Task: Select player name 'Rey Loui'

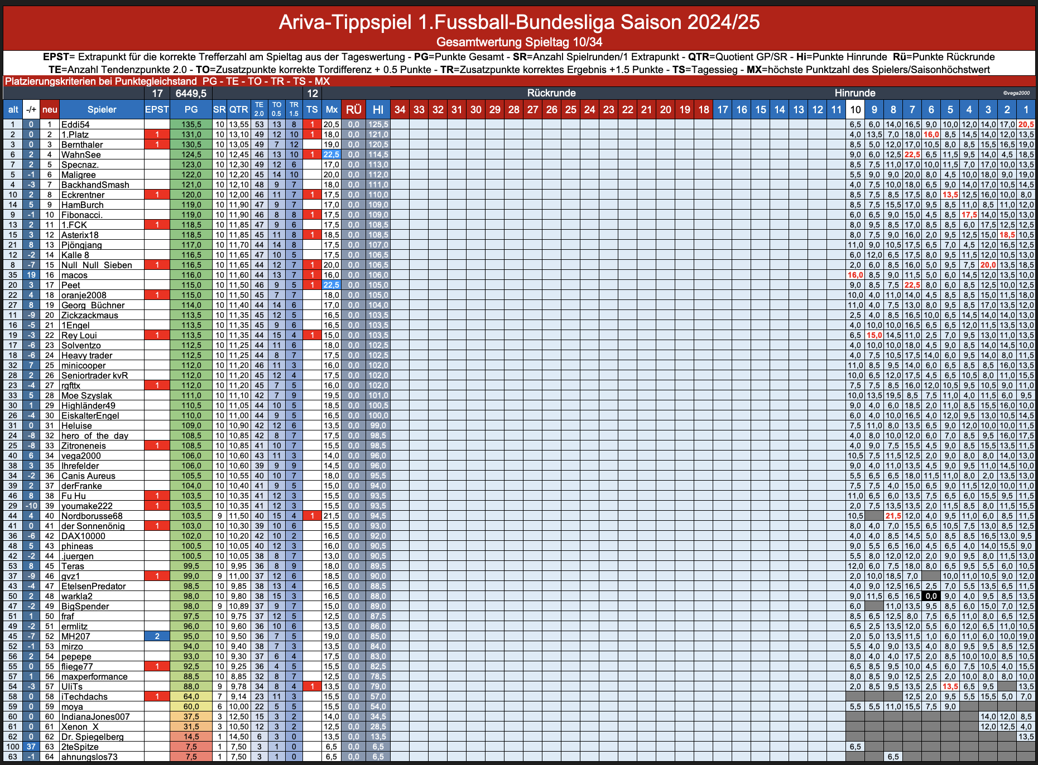Action: pos(79,335)
